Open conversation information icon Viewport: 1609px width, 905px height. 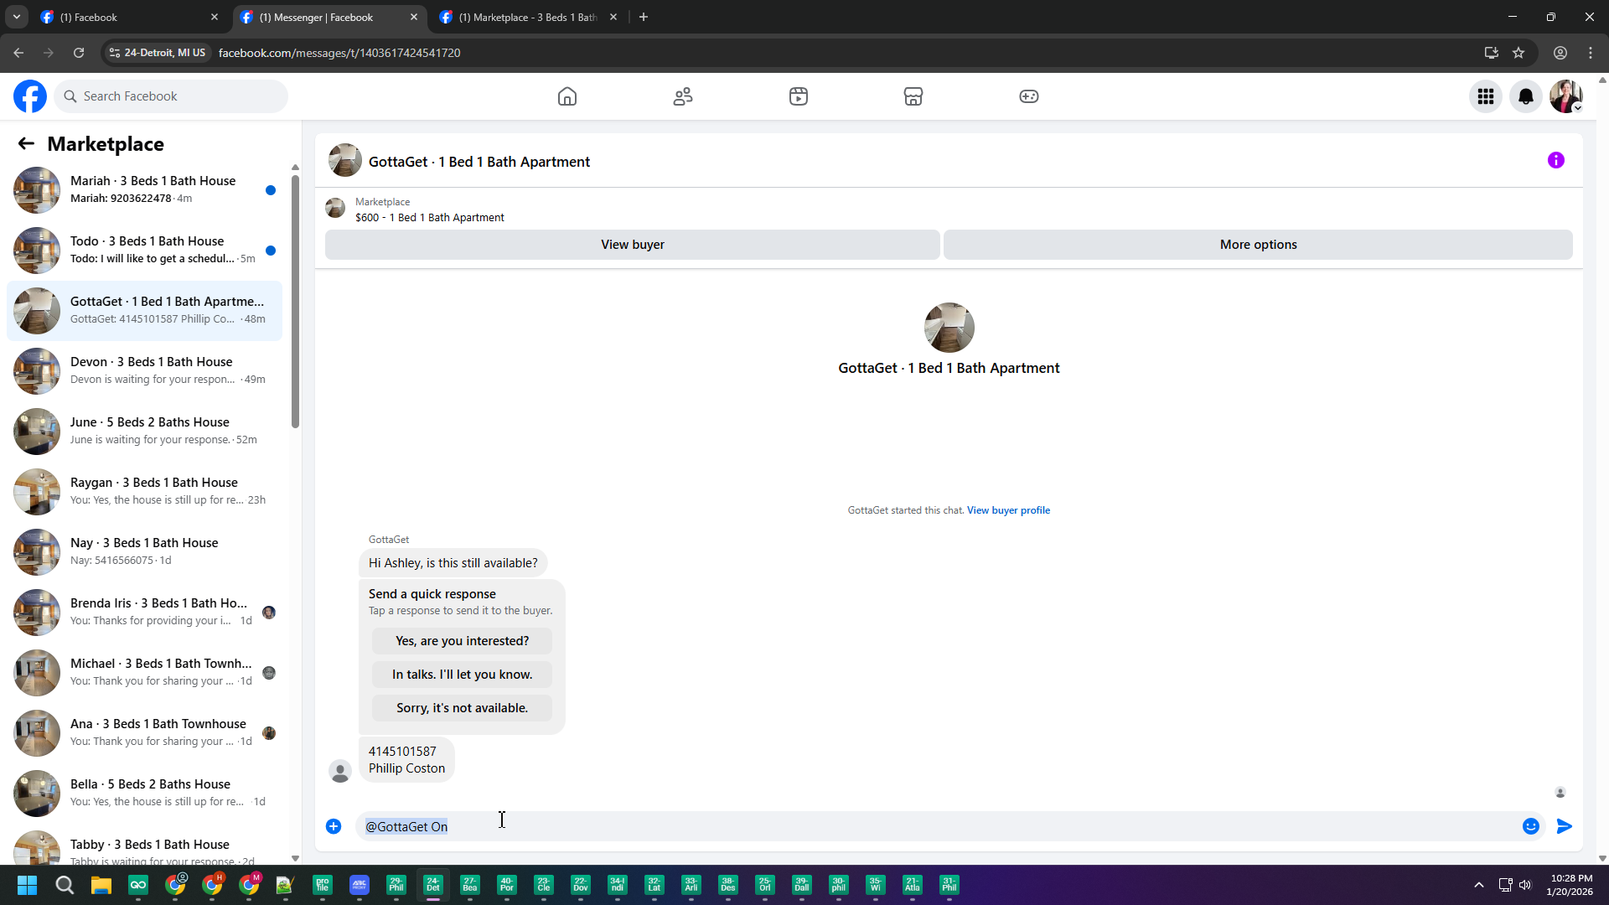tap(1556, 160)
